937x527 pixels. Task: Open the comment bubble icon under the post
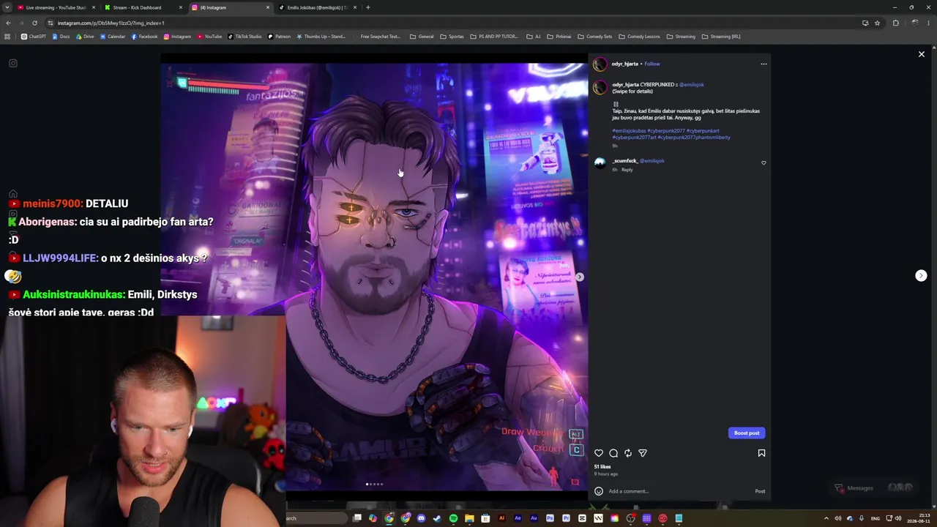(613, 453)
